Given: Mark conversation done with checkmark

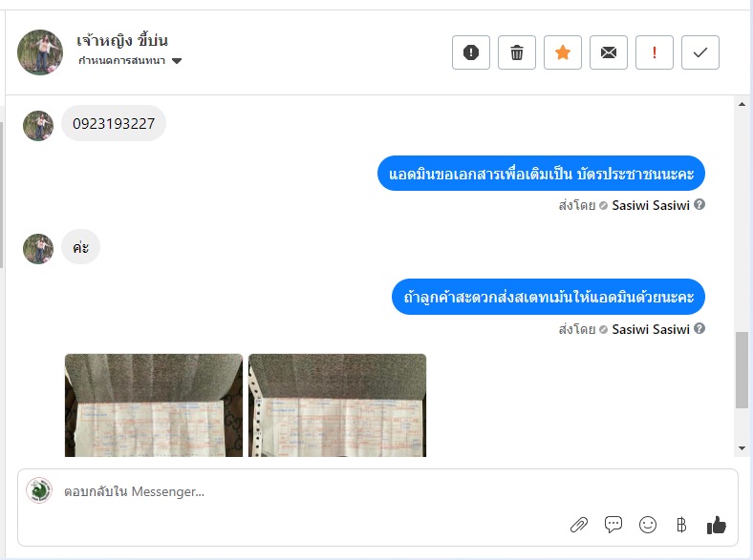Looking at the screenshot, I should 700,52.
